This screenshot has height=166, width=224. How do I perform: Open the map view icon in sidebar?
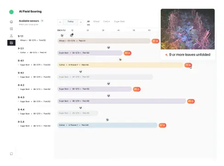click(x=11, y=29)
